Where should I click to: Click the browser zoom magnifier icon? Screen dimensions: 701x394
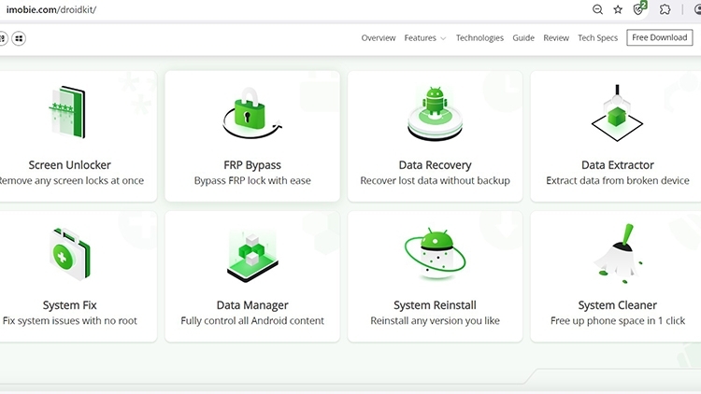coord(597,9)
